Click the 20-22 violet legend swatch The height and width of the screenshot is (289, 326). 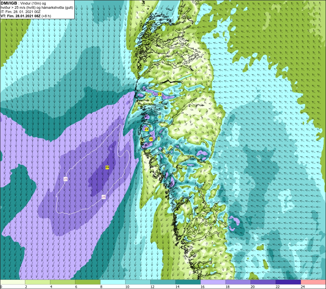click(263, 282)
